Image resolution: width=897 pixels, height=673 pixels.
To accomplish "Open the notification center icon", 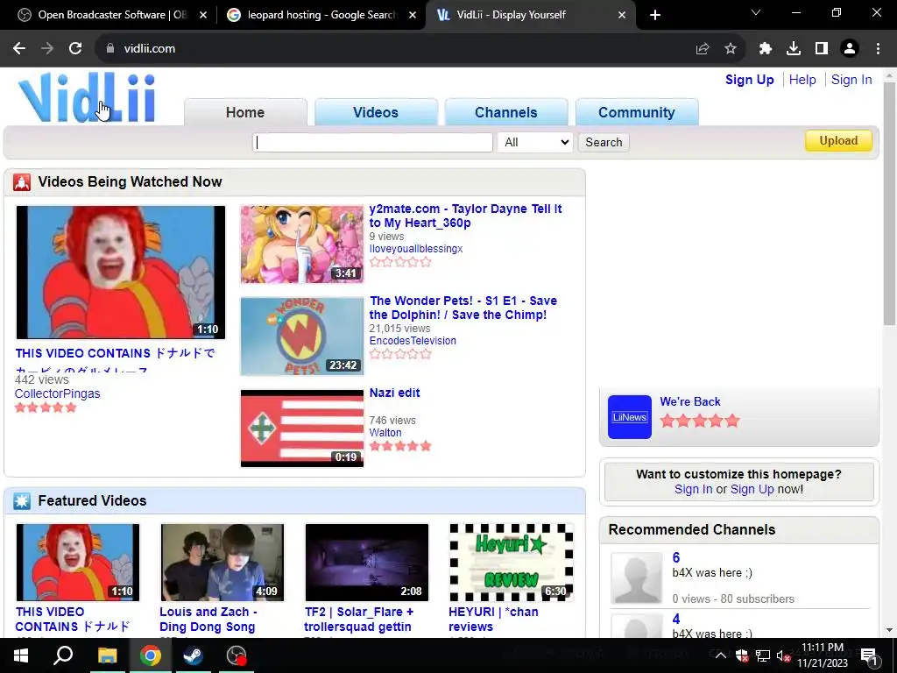I will point(869,655).
